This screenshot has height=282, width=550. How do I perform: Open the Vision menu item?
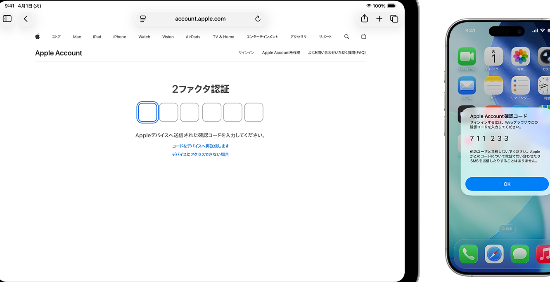tap(168, 37)
